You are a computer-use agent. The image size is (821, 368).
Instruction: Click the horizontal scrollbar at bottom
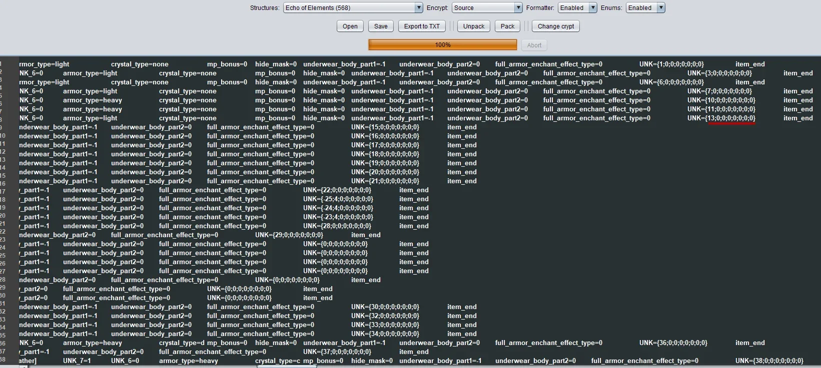tap(287, 366)
